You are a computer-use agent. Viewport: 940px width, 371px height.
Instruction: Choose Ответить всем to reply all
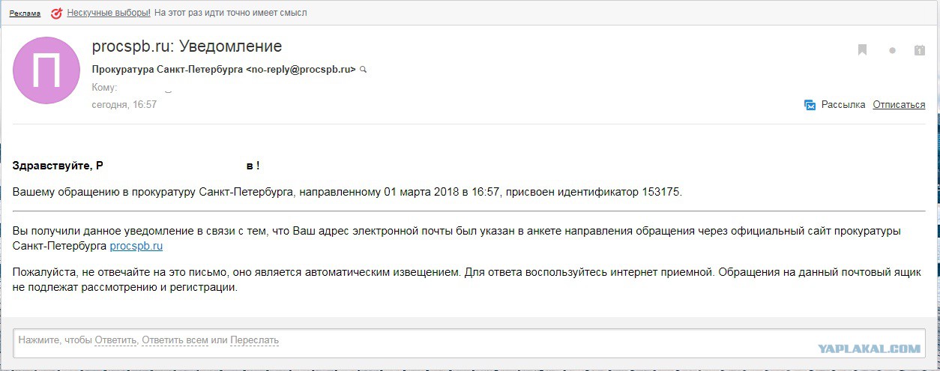tap(175, 340)
